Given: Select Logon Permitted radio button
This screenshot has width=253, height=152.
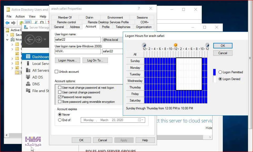Looking at the screenshot, I should pos(220,72).
